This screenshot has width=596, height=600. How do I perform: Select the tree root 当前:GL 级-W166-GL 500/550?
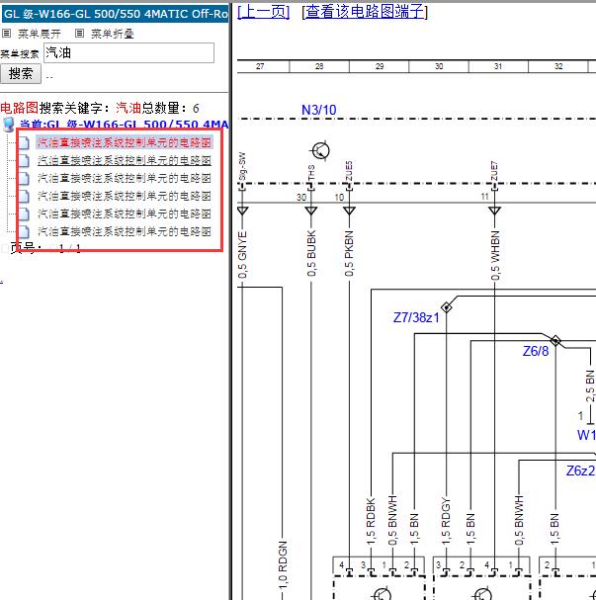coord(124,125)
